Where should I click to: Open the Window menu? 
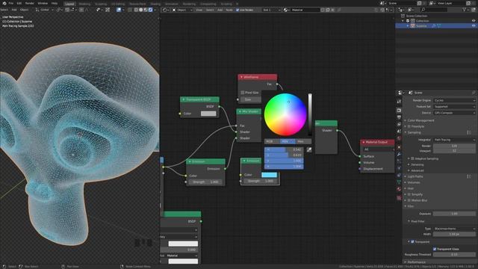(43, 3)
